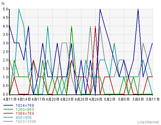Click the 3.5 y-axis value

(5, 35)
